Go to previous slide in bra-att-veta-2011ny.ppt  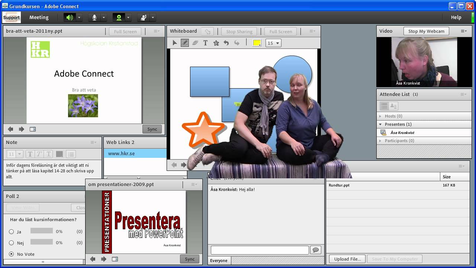tap(10, 129)
